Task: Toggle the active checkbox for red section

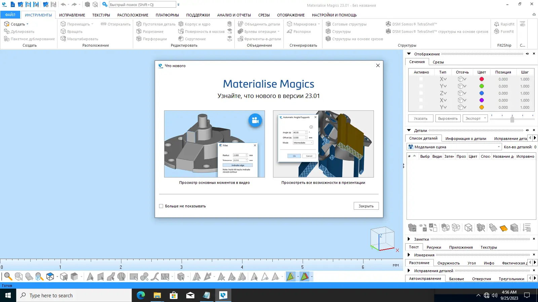Action: coord(421,79)
